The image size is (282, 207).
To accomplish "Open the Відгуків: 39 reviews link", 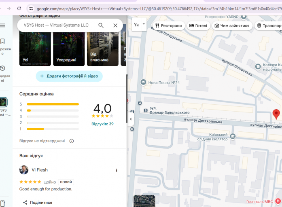I will [x=102, y=124].
